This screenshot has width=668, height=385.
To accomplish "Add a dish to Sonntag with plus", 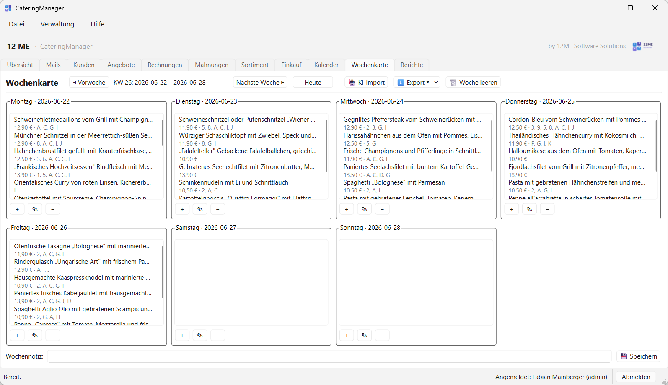I will click(347, 335).
